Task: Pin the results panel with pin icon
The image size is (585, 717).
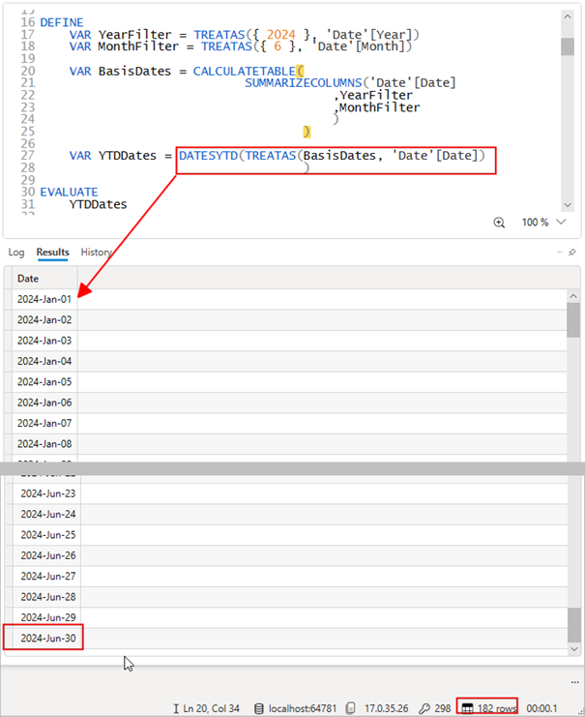Action: coord(572,252)
